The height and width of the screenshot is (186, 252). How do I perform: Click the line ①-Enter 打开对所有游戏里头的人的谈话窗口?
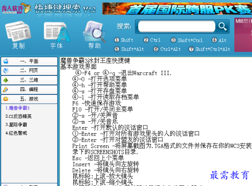pos(136,134)
